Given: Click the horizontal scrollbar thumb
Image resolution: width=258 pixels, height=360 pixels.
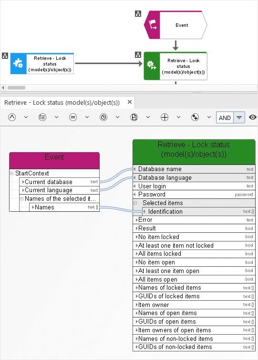Looking at the screenshot, I should tap(16, 87).
